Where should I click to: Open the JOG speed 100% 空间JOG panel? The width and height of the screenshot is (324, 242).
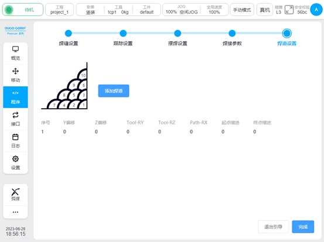[x=182, y=9]
